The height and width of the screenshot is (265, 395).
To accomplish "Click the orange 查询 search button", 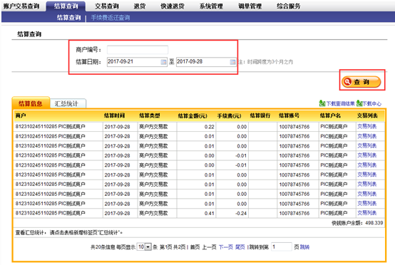I will (x=361, y=82).
